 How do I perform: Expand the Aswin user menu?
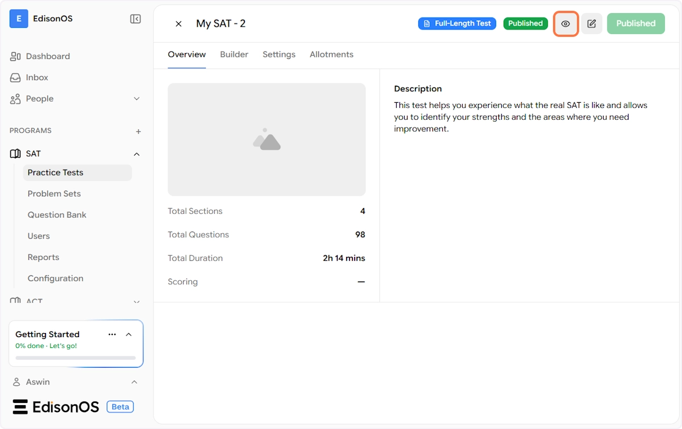(x=134, y=382)
